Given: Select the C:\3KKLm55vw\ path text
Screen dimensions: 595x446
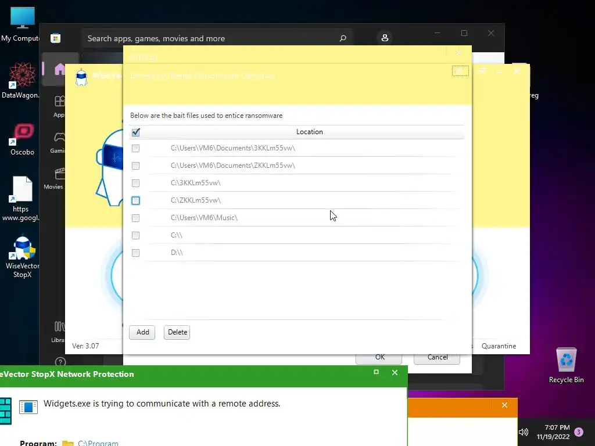Looking at the screenshot, I should (195, 183).
